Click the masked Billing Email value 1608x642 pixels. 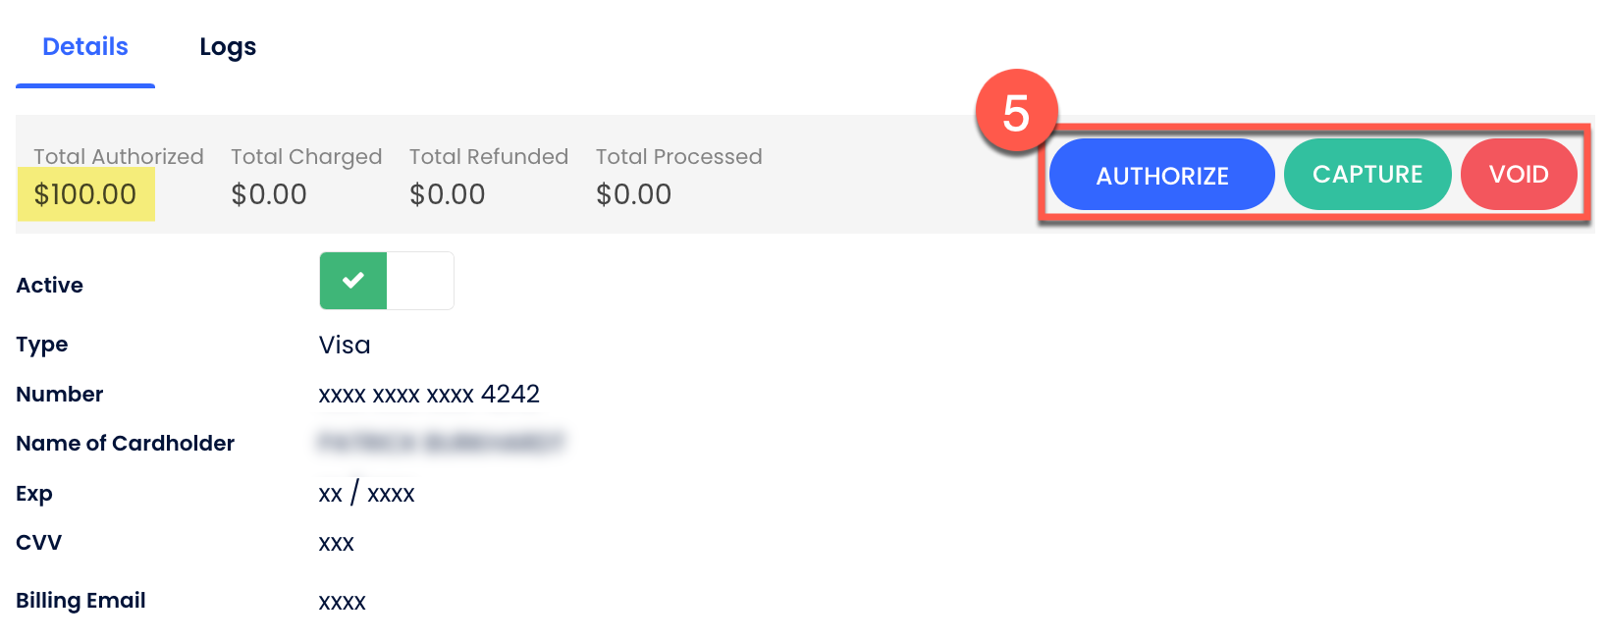(x=342, y=602)
